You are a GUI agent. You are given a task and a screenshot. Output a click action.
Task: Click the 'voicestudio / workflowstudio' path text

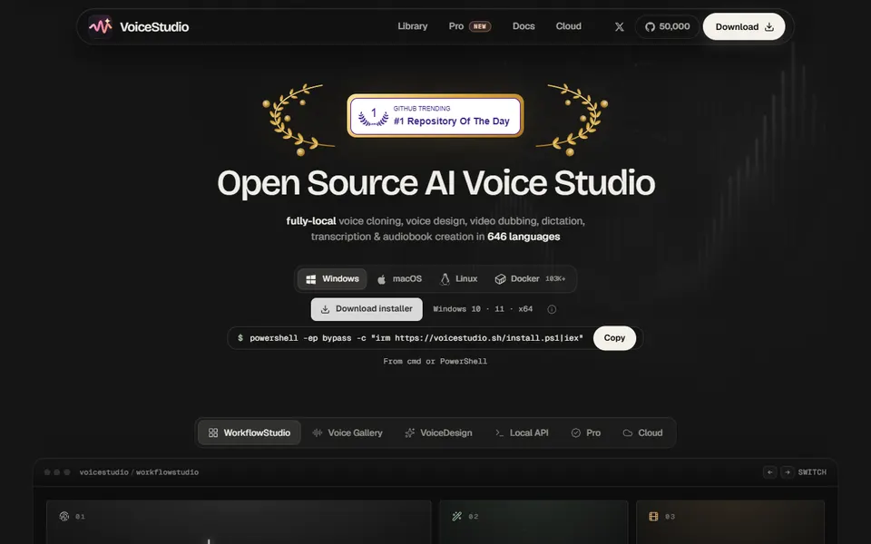(x=139, y=472)
